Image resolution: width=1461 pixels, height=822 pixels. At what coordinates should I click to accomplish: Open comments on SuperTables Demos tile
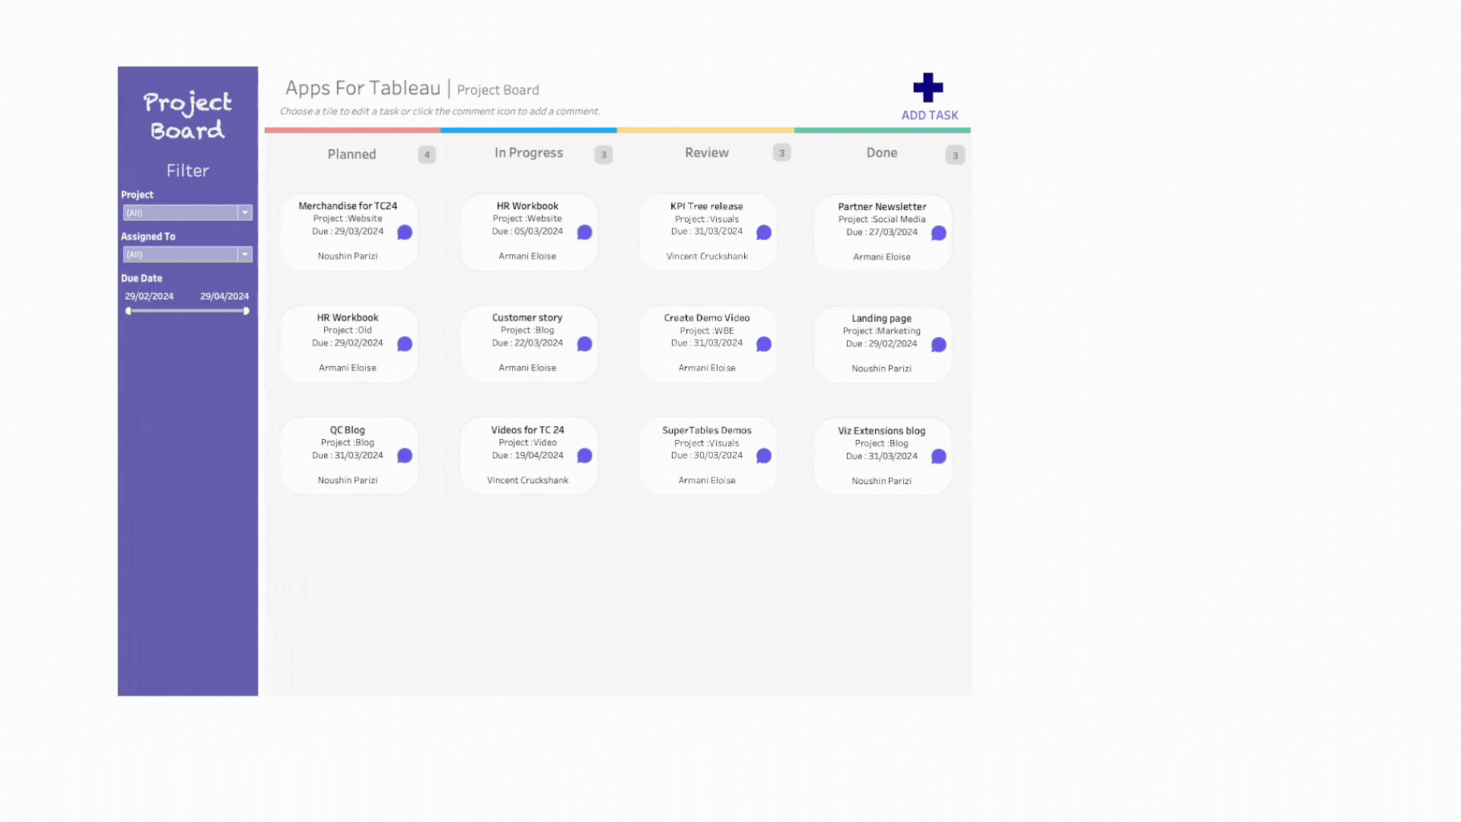(x=764, y=456)
